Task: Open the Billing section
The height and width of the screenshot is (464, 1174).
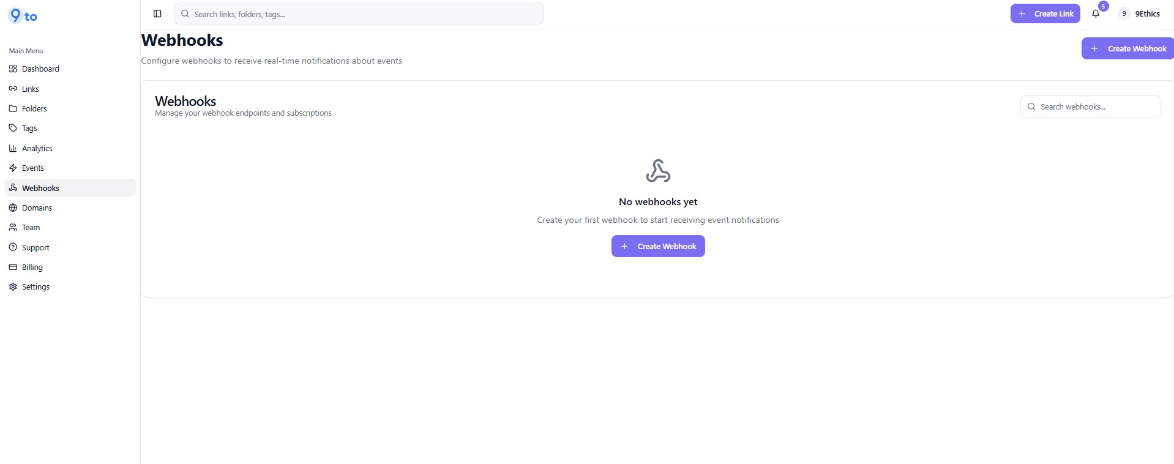Action: coord(32,267)
